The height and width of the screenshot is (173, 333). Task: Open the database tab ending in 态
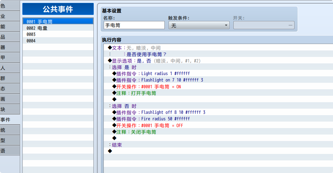10,89
